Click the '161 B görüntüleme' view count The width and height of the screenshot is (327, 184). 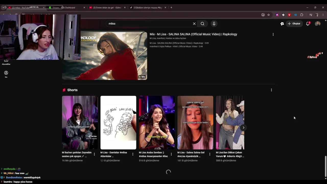188,161
